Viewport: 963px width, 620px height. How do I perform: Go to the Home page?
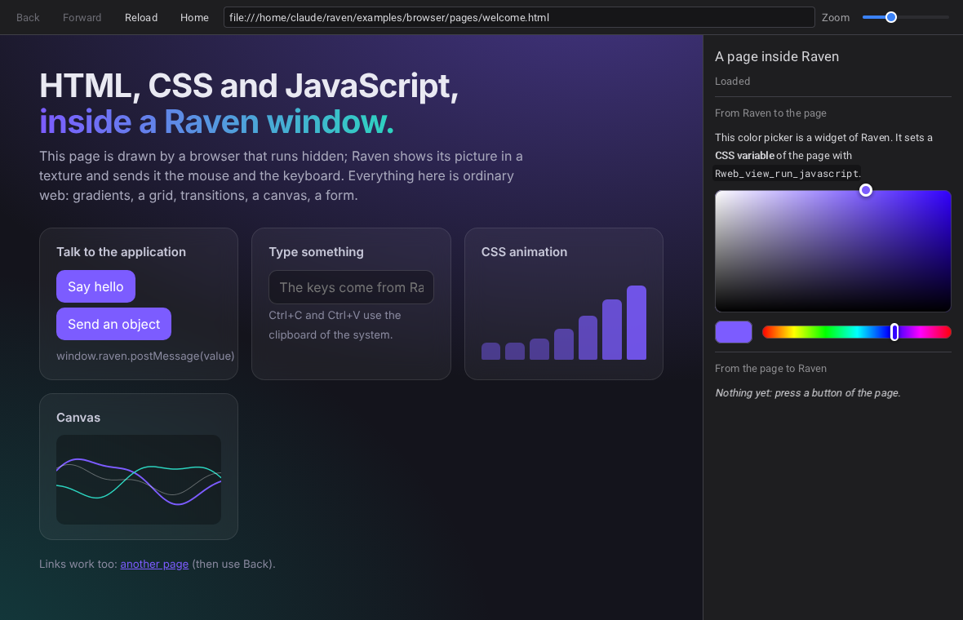pos(194,17)
